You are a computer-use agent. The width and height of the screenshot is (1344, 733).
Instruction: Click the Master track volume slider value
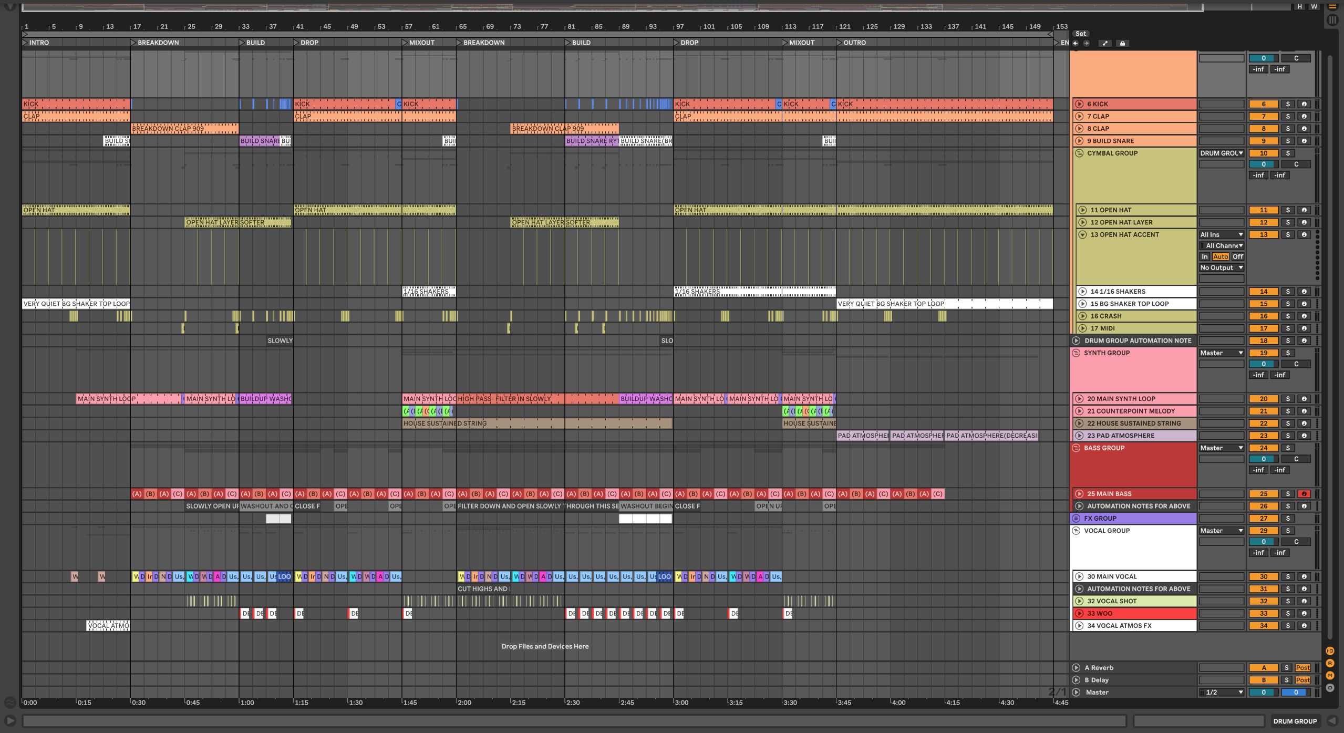(1264, 692)
